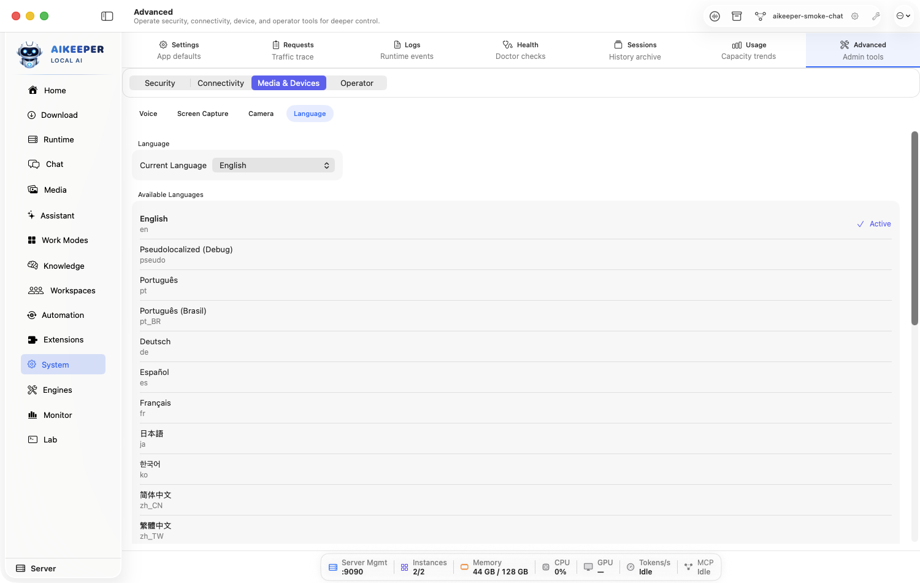920x583 pixels.
Task: Select the Connectivity segment
Action: tap(221, 83)
